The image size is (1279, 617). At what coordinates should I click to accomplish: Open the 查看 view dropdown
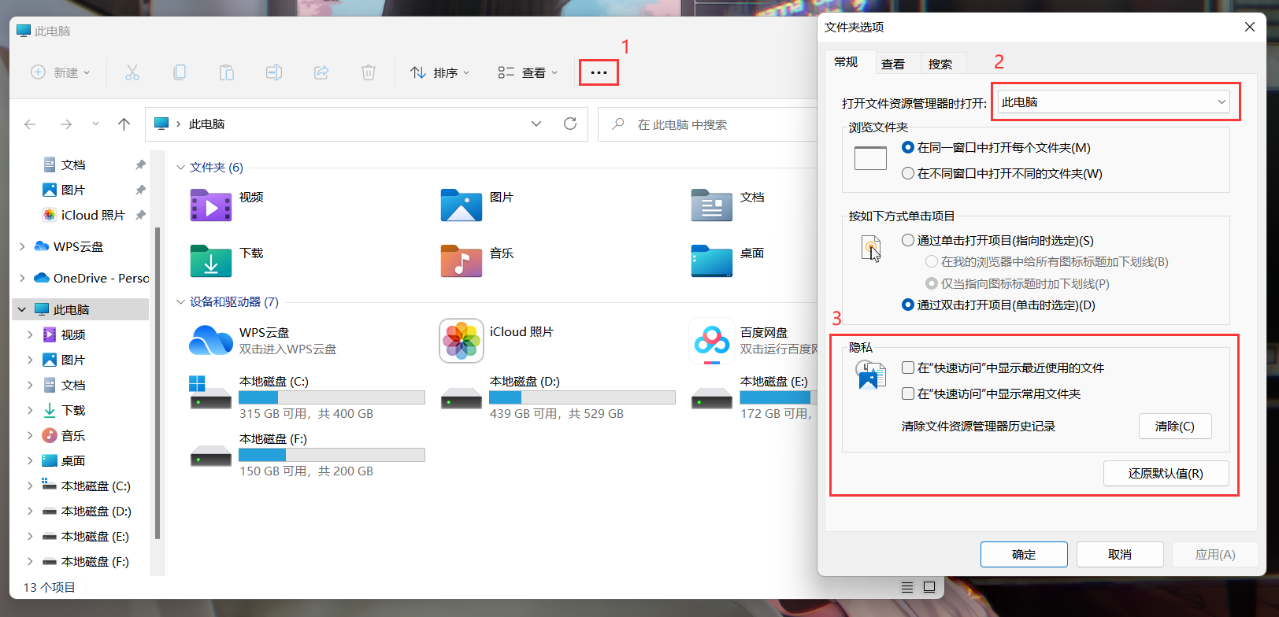pyautogui.click(x=528, y=72)
